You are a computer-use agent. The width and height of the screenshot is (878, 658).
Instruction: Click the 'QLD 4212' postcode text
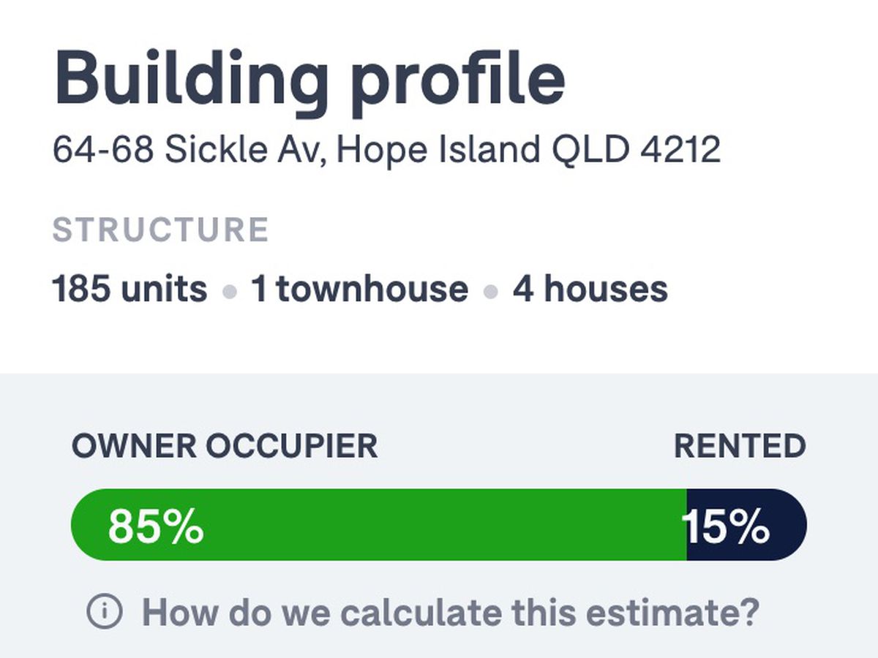pos(636,151)
